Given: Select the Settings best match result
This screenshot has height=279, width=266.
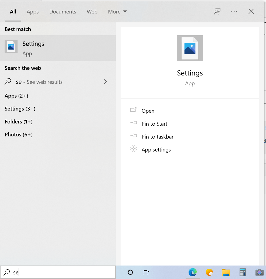Looking at the screenshot, I should coord(58,48).
